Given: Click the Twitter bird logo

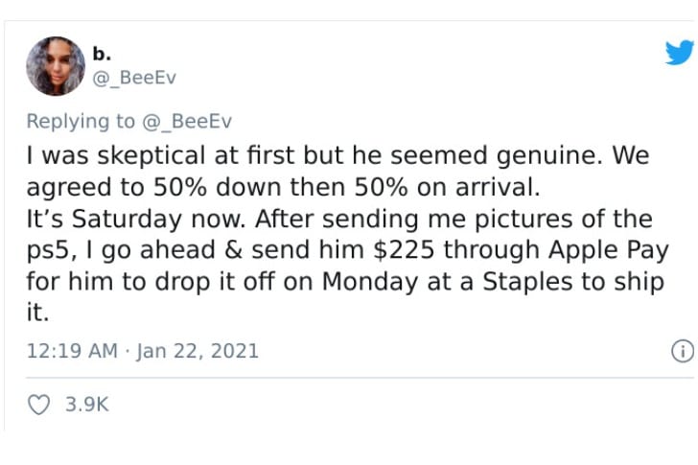Looking at the screenshot, I should pyautogui.click(x=680, y=52).
